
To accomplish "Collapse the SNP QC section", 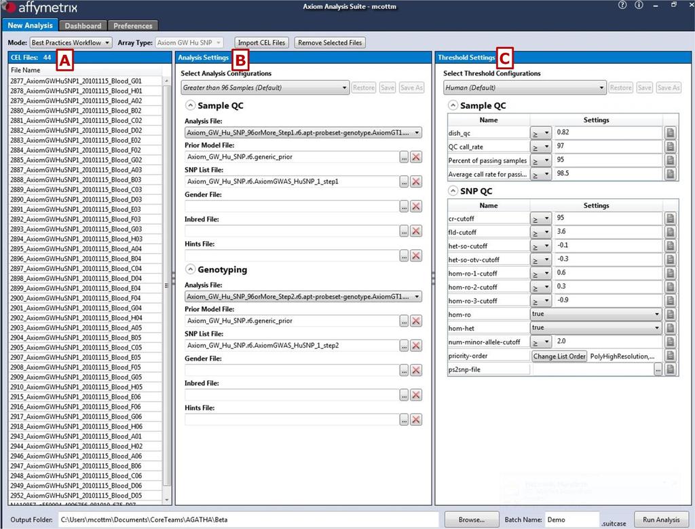I will coord(453,191).
